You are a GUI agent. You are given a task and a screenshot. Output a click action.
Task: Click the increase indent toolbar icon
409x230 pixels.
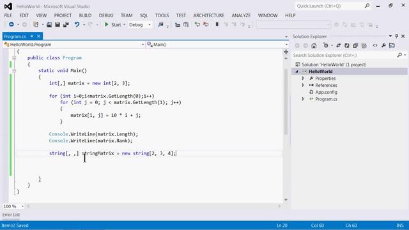tap(186, 25)
